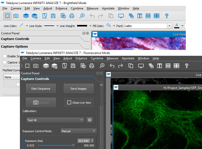This screenshot has width=202, height=149.
Task: Click the zoom magnifier icon in Brightfield toolbar
Action: 82,16
